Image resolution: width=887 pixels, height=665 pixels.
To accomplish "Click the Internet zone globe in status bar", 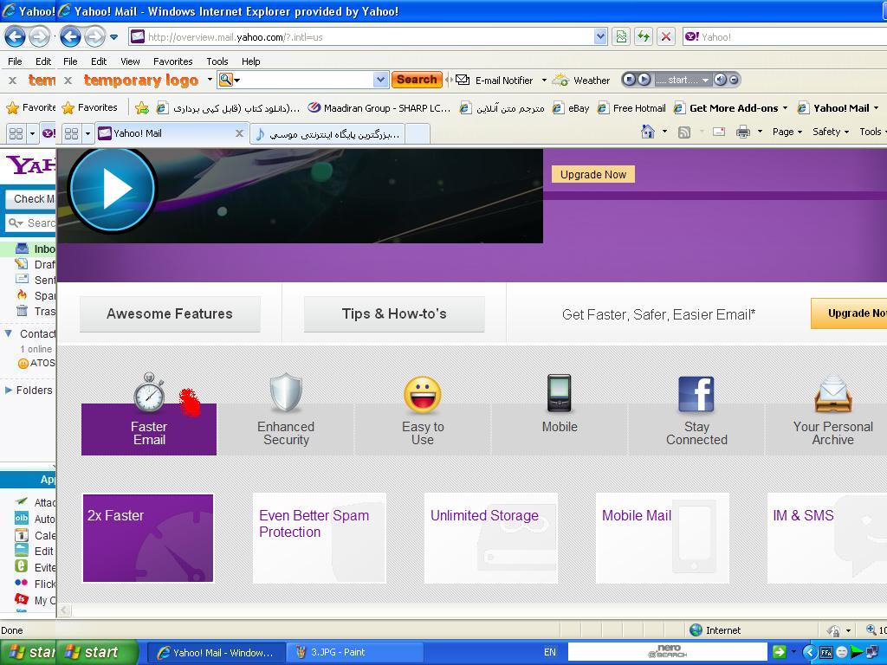I will click(x=696, y=630).
